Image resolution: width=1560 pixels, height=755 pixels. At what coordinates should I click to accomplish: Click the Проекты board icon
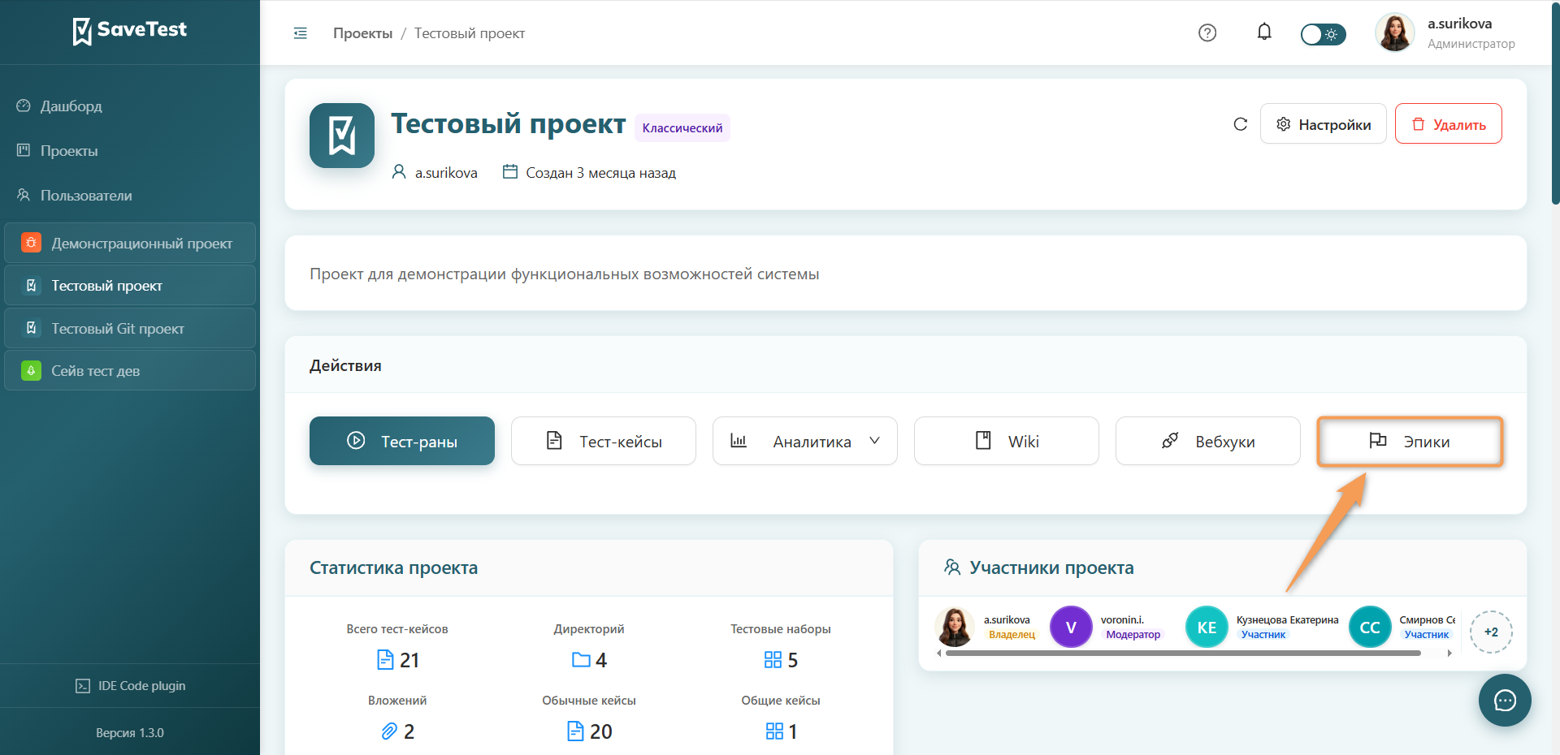(x=24, y=150)
